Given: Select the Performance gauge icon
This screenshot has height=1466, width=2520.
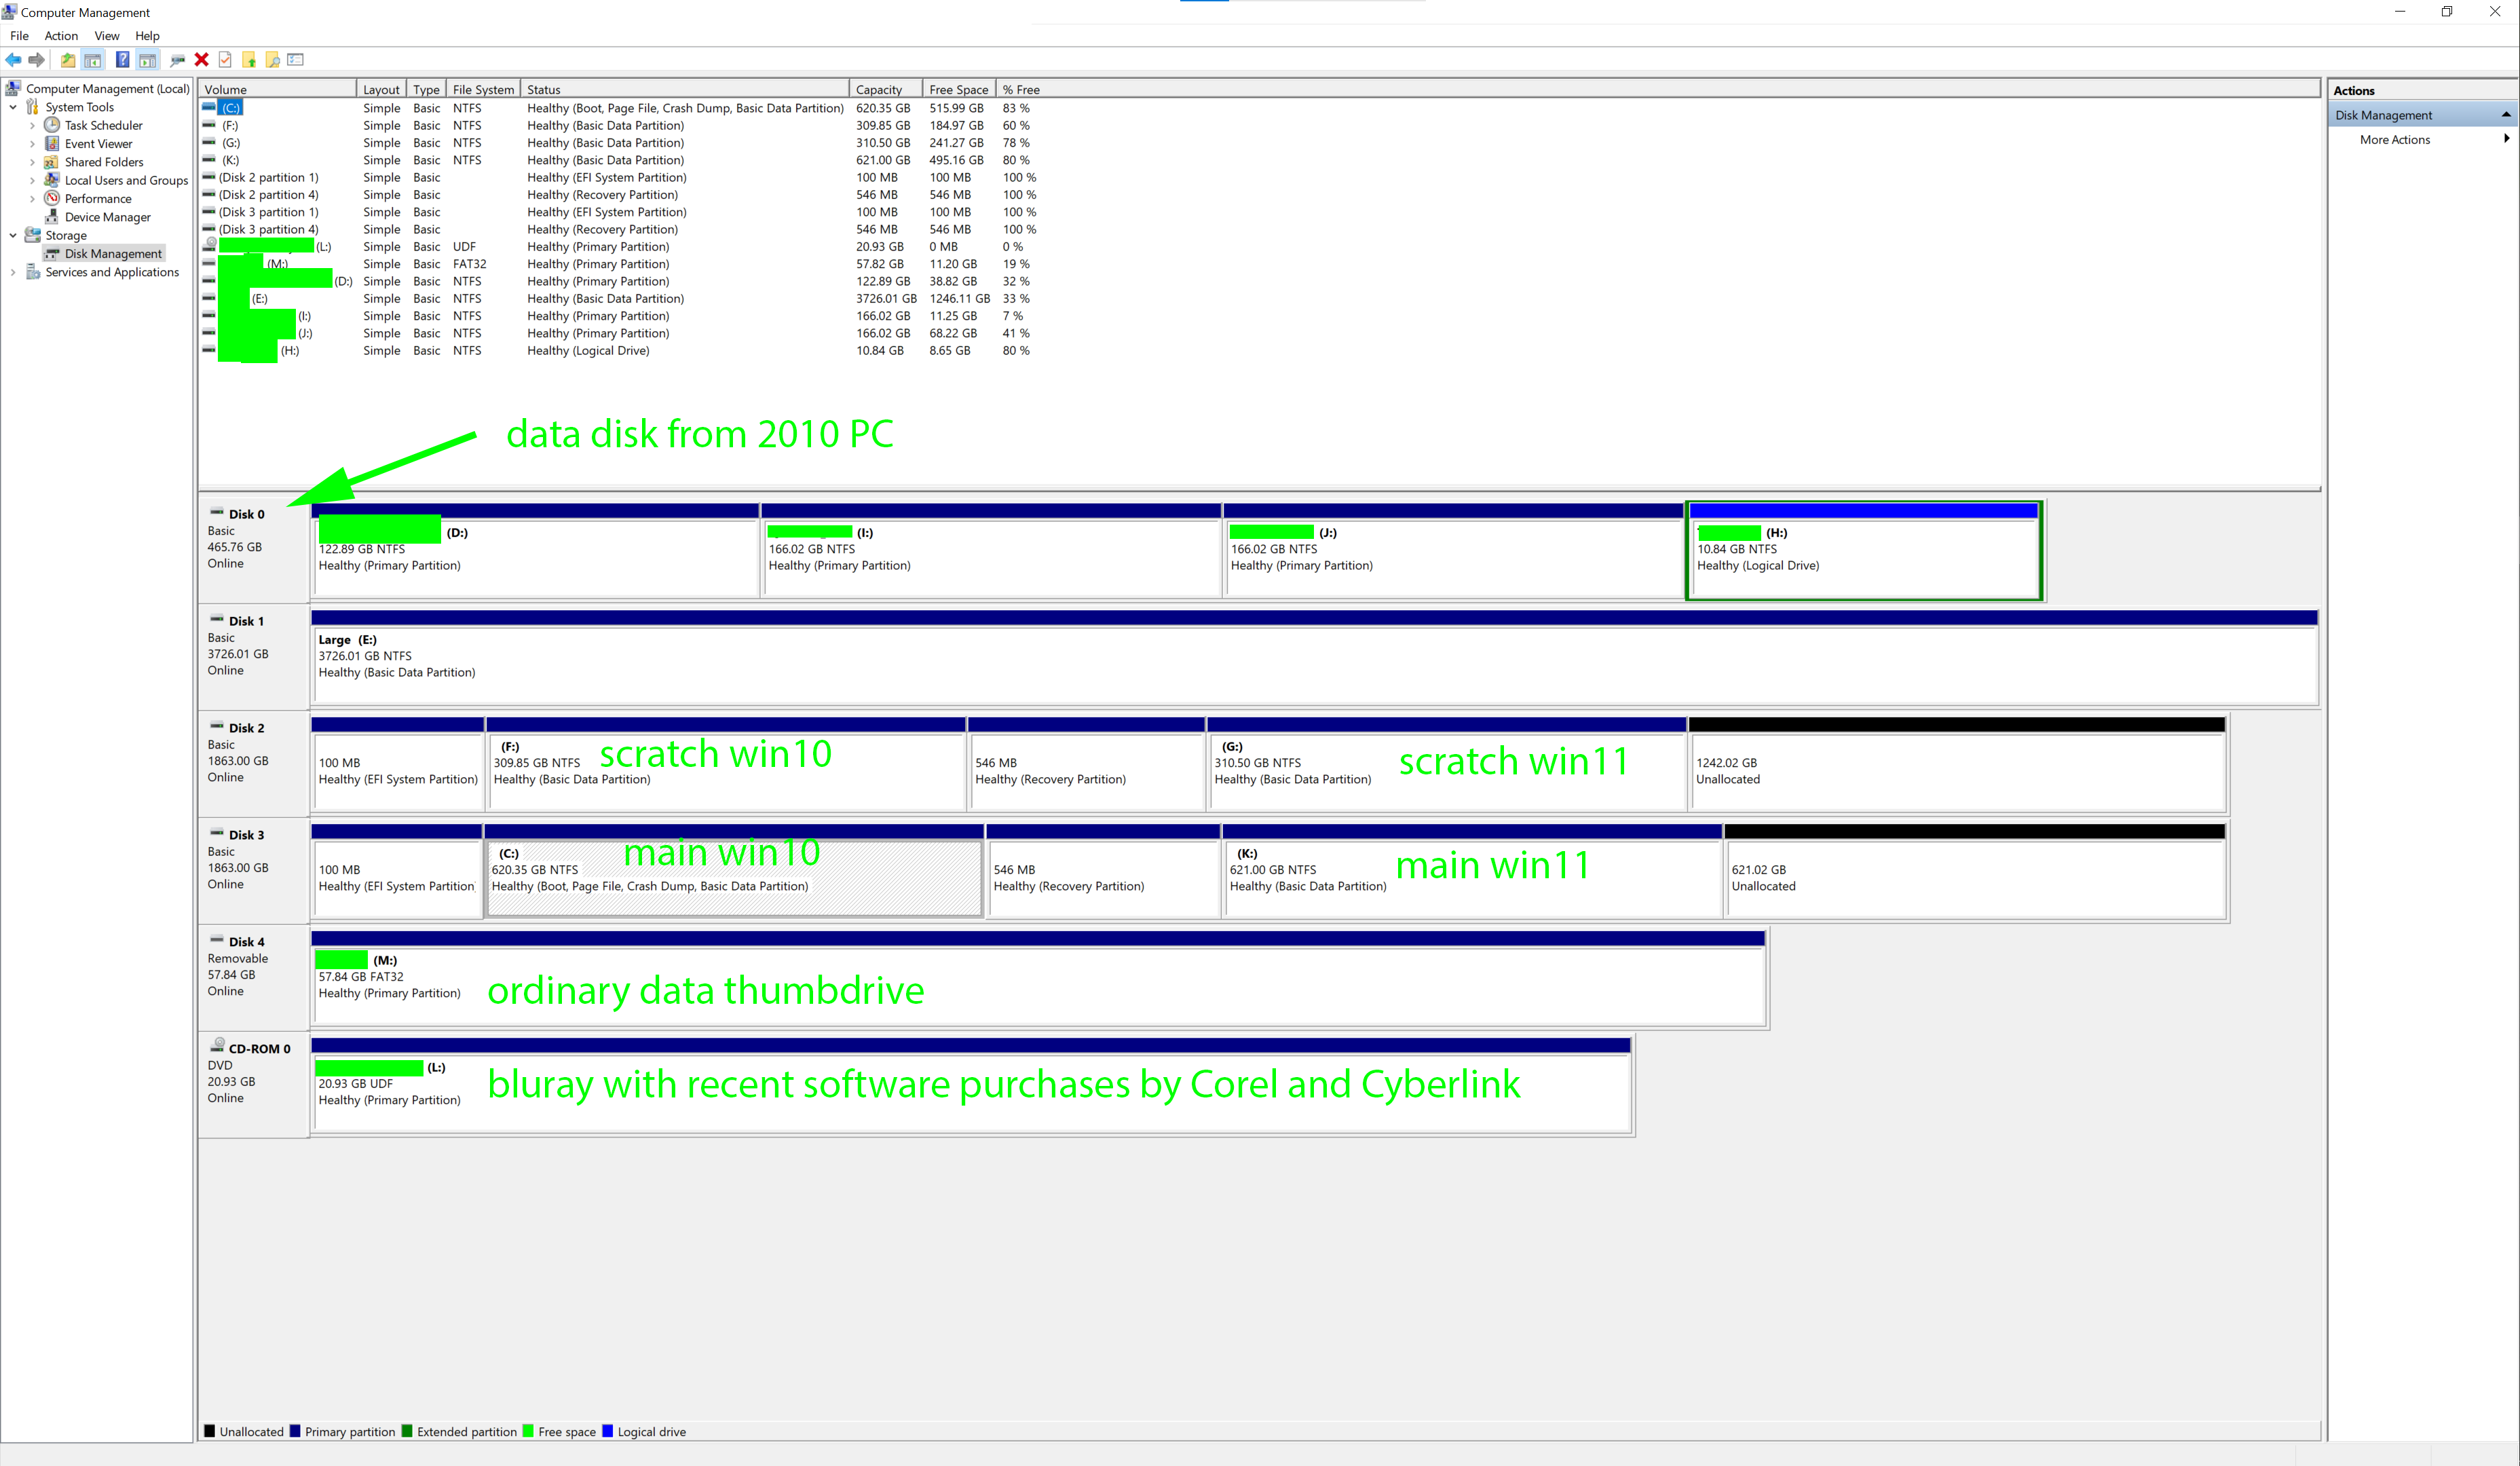Looking at the screenshot, I should [52, 198].
